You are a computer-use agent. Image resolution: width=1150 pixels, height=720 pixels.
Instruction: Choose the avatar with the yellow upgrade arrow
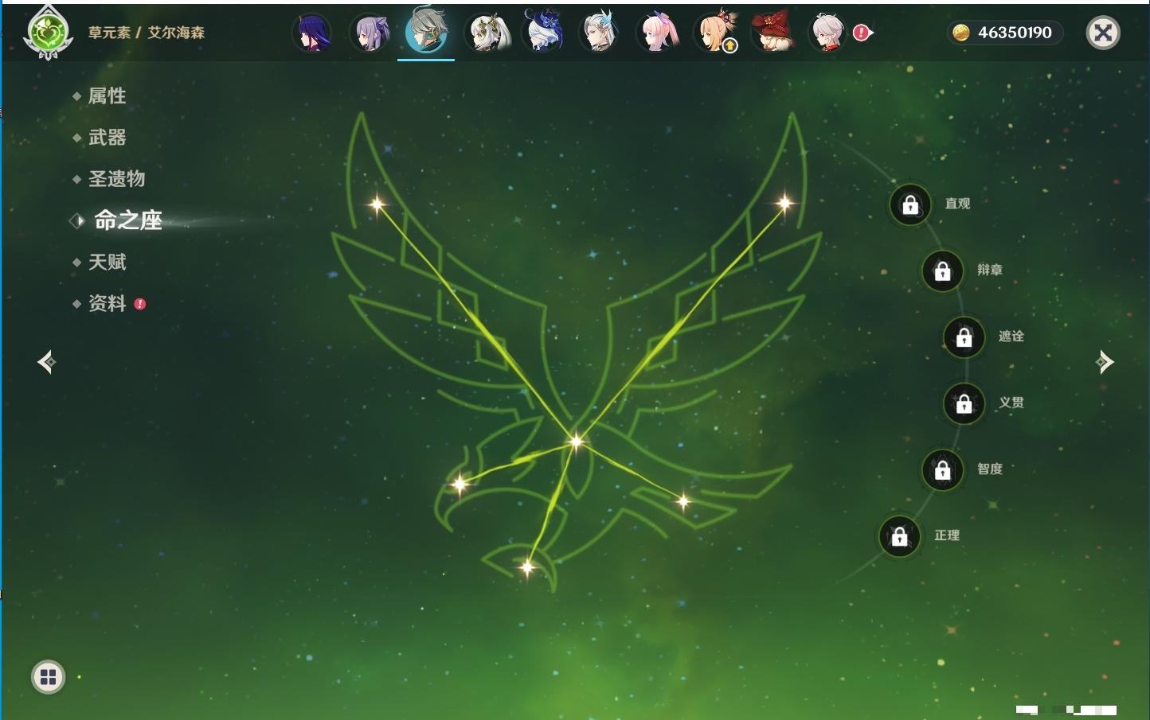716,33
